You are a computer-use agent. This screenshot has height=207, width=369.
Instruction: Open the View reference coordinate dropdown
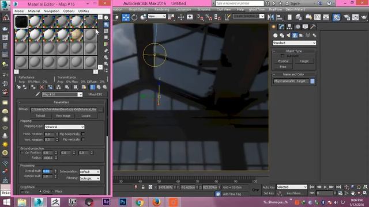click(x=157, y=16)
